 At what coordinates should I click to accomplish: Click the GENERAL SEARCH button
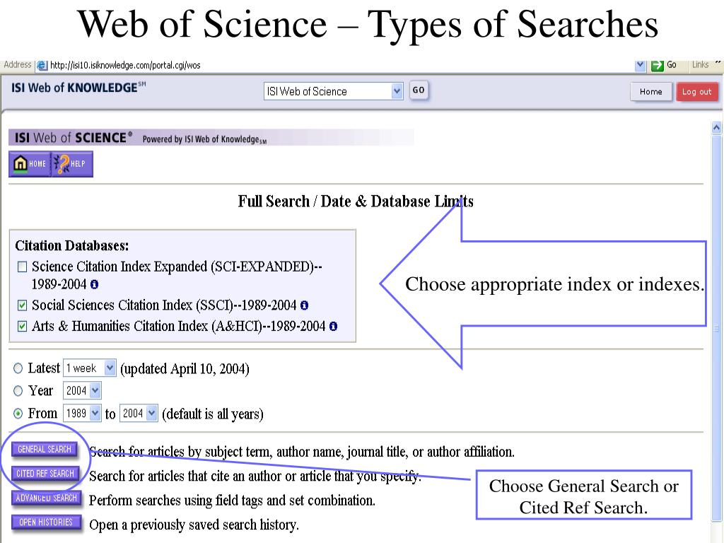[45, 449]
